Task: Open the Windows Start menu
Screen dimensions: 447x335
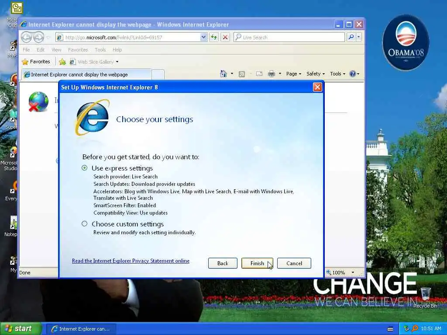Action: coord(21,328)
